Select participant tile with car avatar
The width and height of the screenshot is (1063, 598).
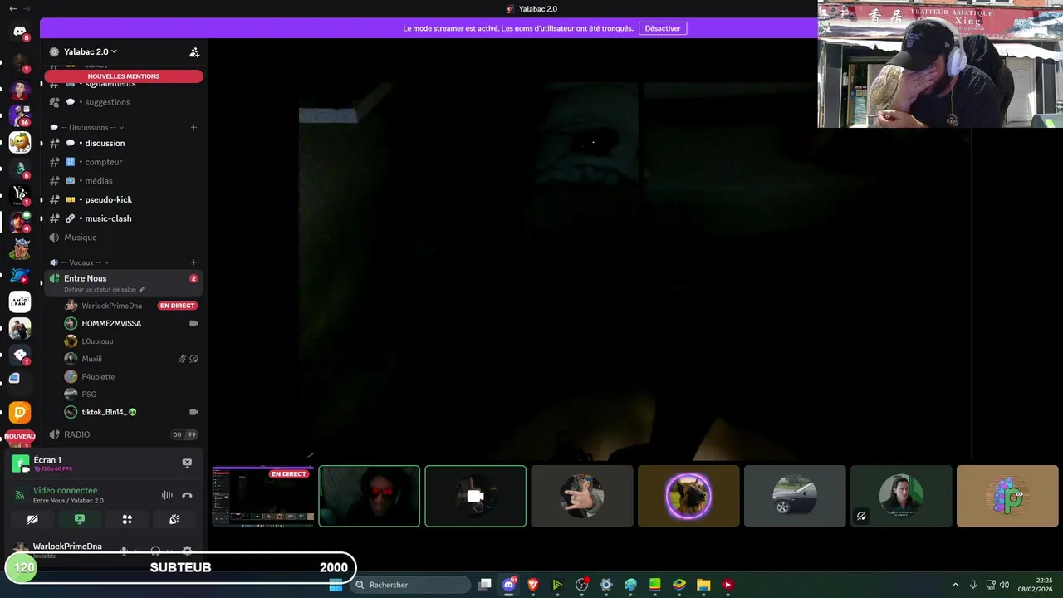click(x=795, y=496)
